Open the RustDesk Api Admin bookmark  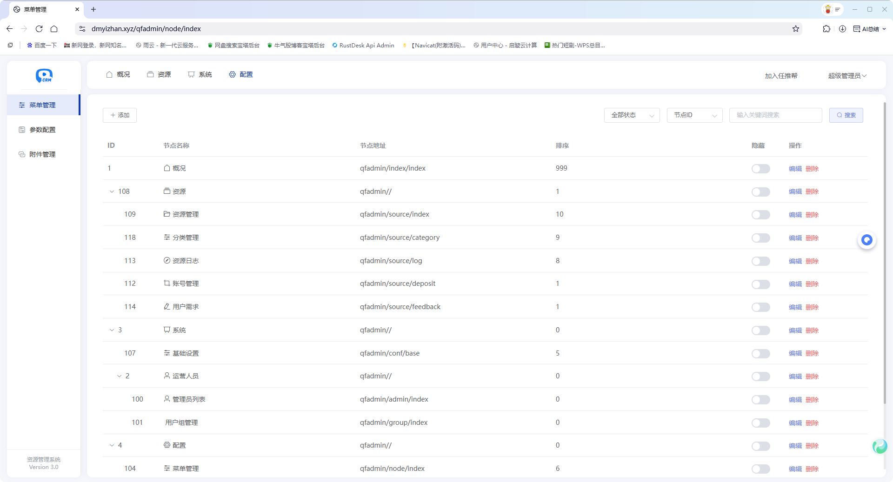[363, 45]
